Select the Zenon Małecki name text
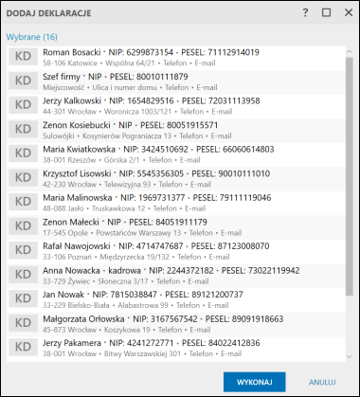Screen dimensions: 360x397 71,222
